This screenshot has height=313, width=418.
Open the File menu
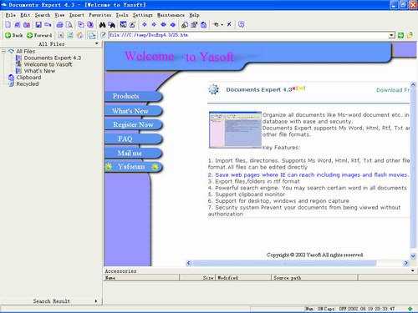11,15
